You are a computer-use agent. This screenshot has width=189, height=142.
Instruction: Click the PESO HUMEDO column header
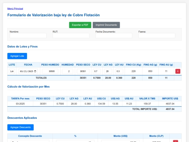click(x=50, y=65)
